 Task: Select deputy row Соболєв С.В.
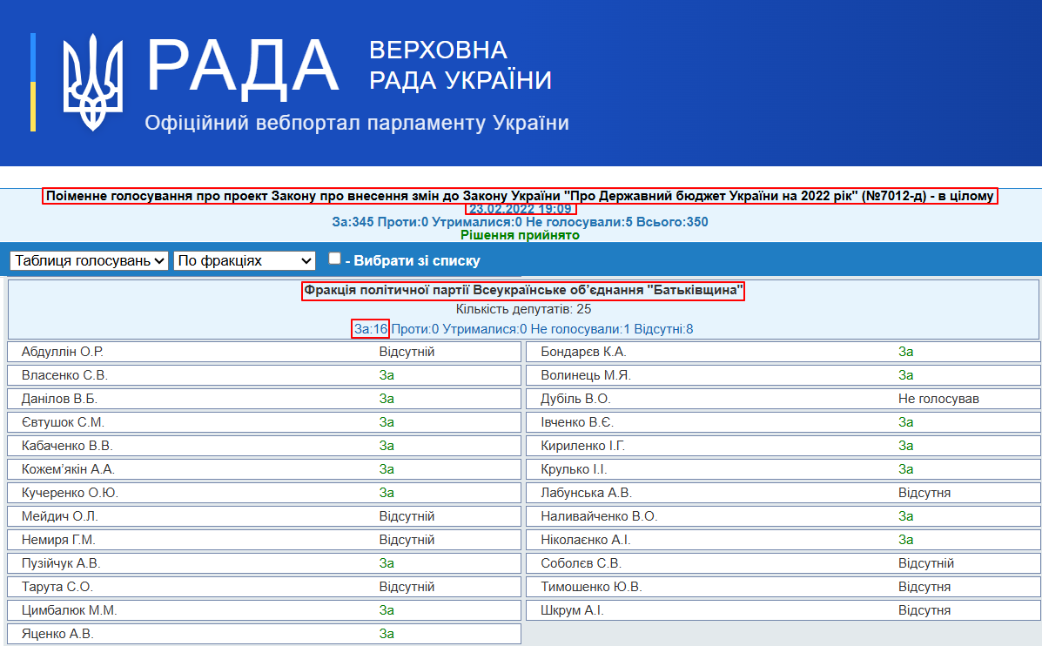pos(783,563)
